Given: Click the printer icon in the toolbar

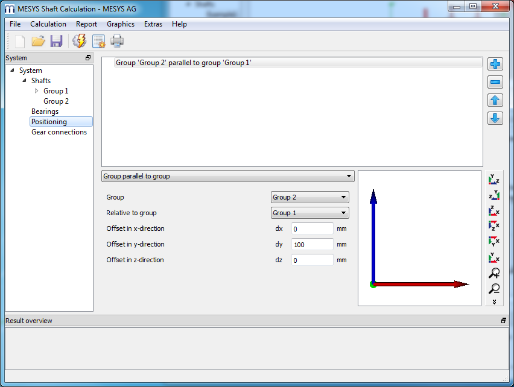Looking at the screenshot, I should [x=117, y=41].
